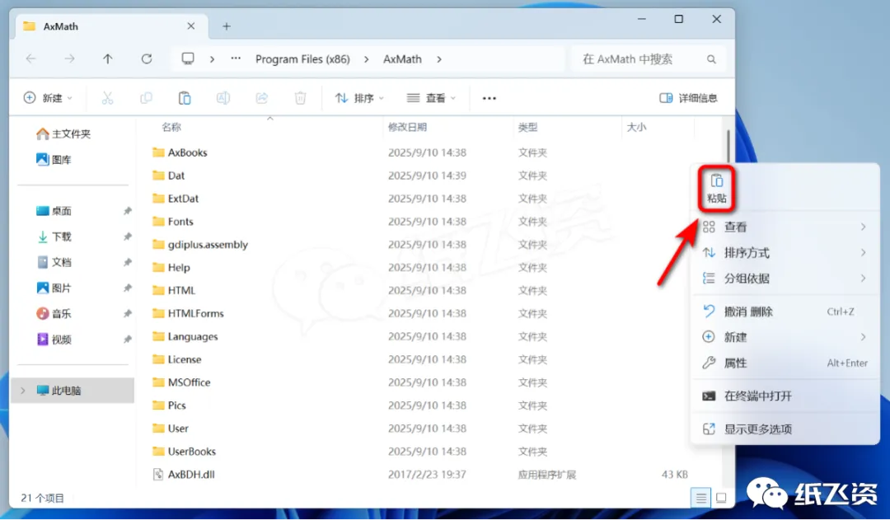Click the Share icon in toolbar
The image size is (890, 520).
click(262, 98)
